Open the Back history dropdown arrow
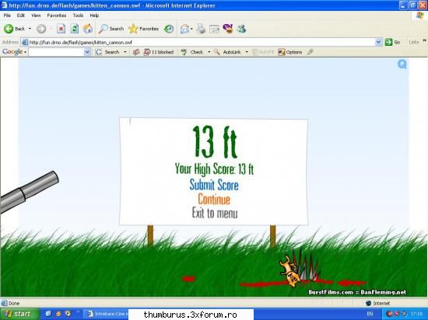Viewport: 428px width, 320px height. pyautogui.click(x=30, y=29)
